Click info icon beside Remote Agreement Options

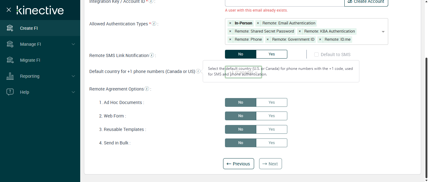tap(147, 89)
